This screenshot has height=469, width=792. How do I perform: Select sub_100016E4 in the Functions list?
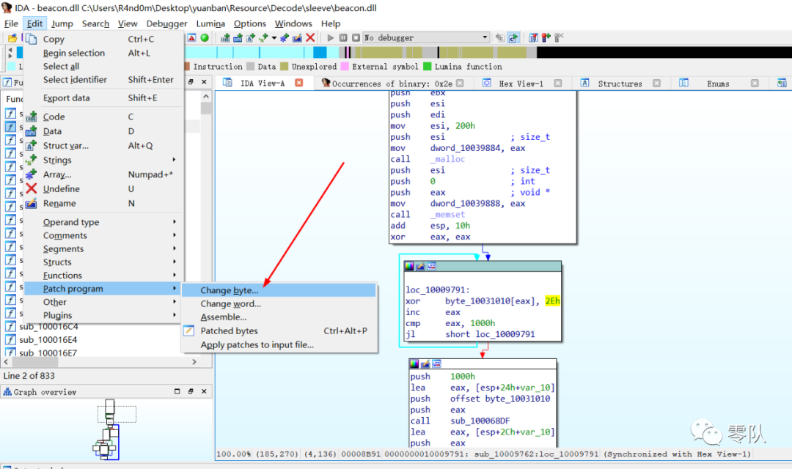click(x=48, y=340)
